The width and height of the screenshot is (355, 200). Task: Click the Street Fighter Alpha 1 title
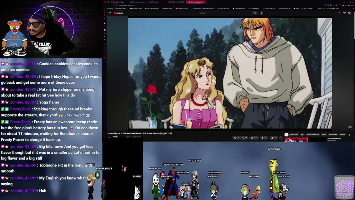click(x=334, y=138)
